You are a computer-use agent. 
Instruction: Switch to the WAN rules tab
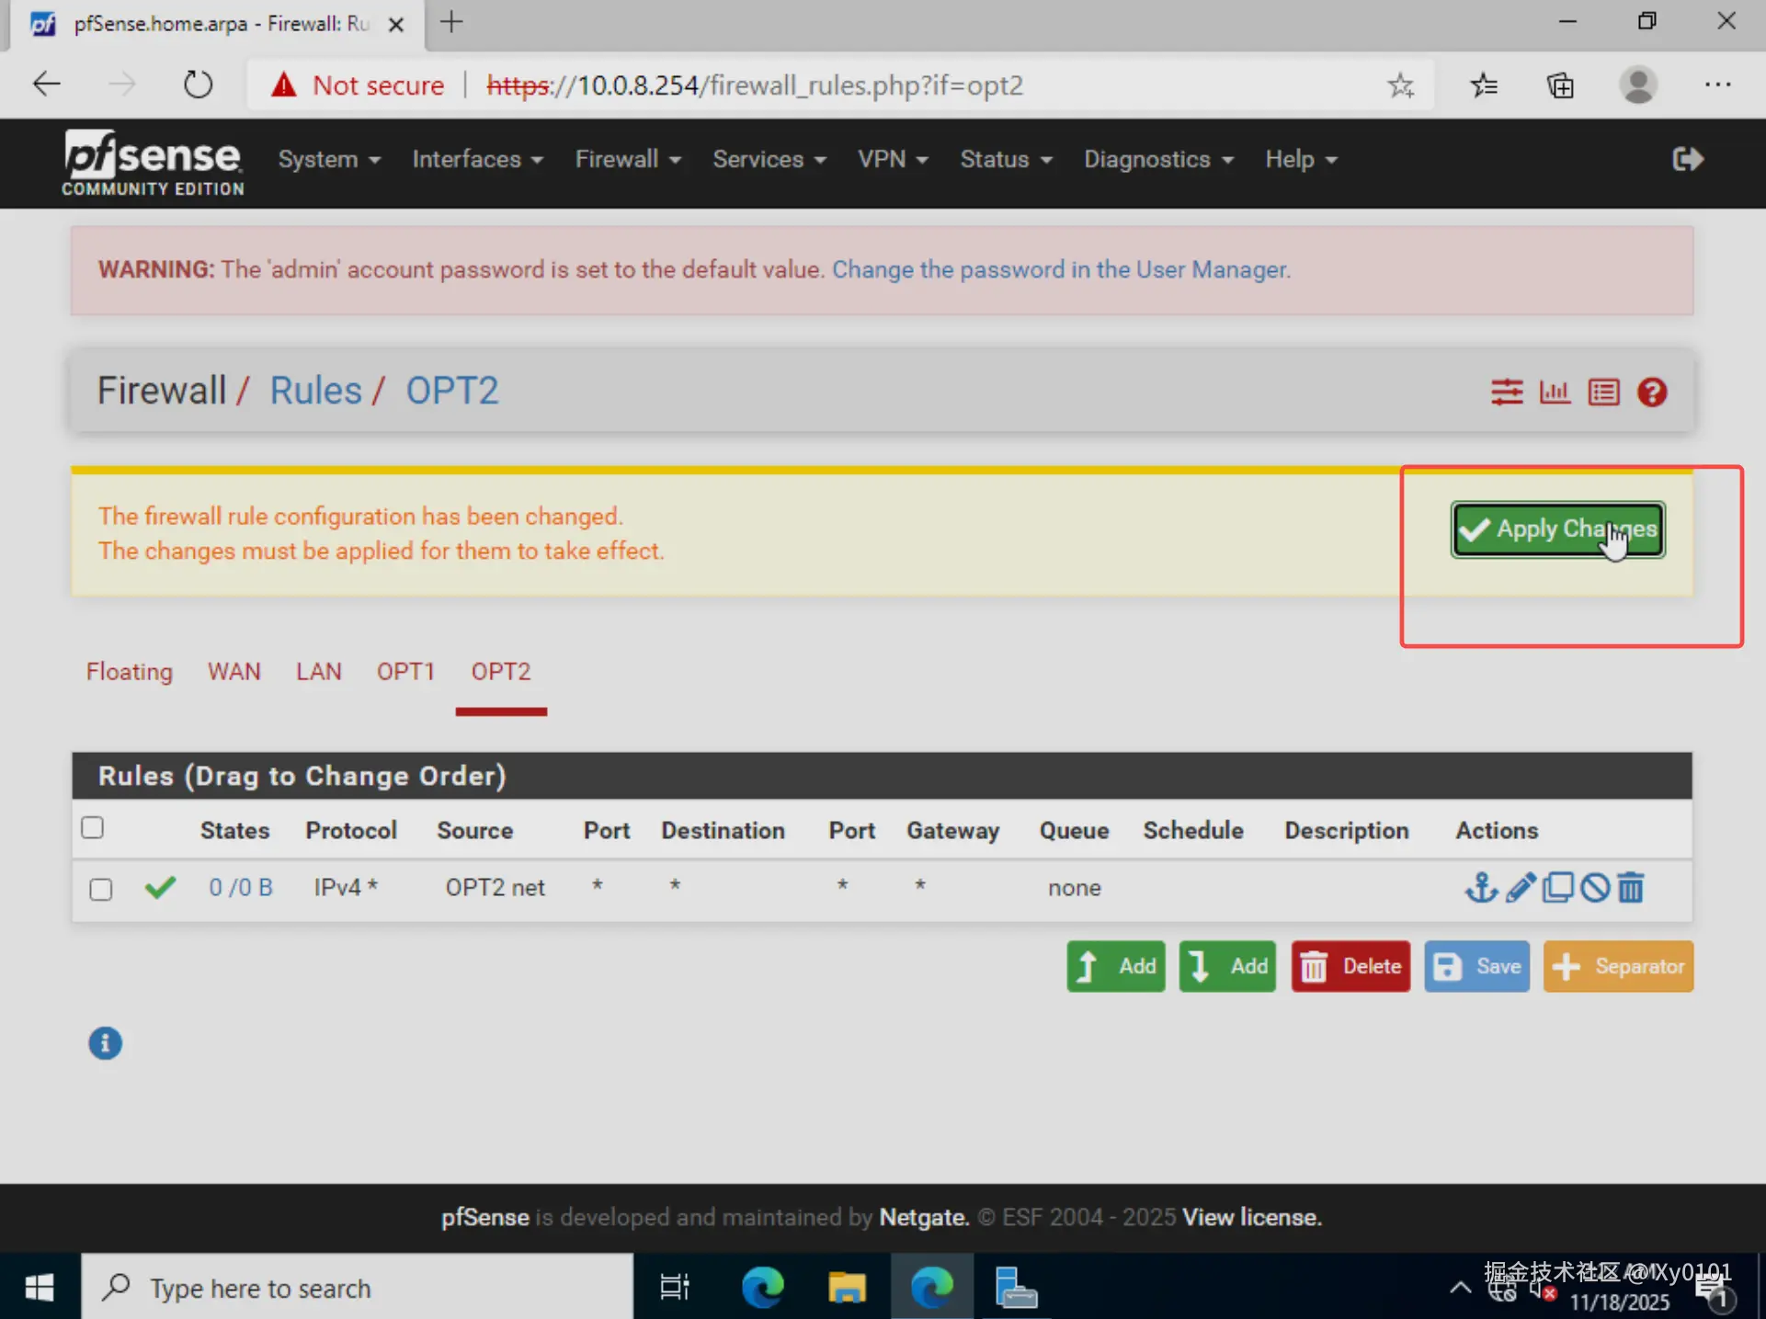tap(234, 671)
